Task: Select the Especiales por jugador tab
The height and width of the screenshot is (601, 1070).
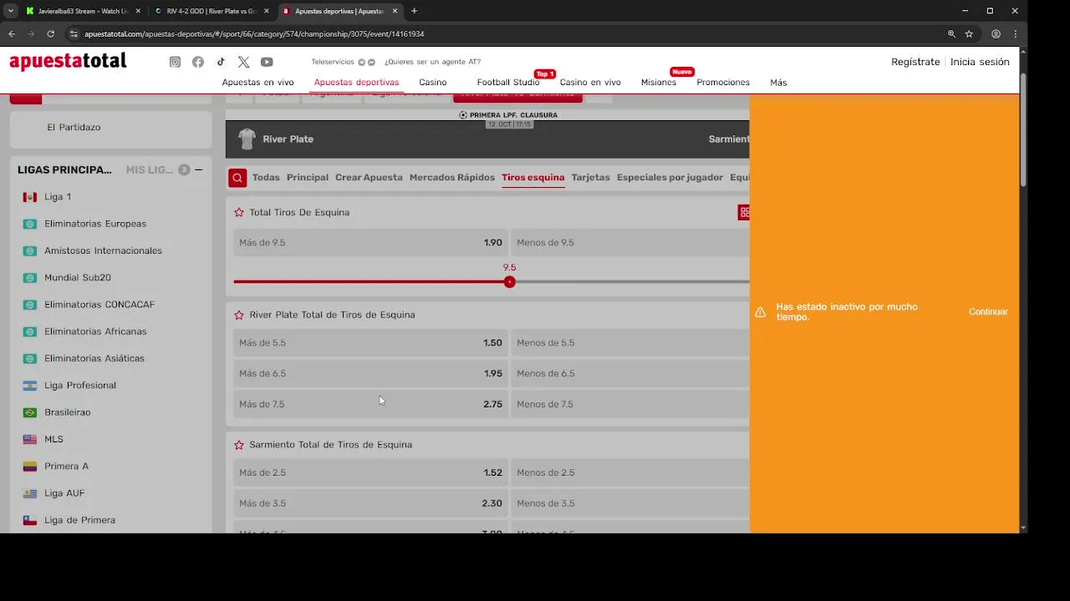Action: pyautogui.click(x=670, y=177)
